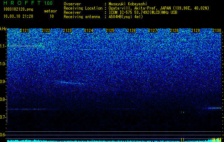Click the Receiving antenna field label
The height and width of the screenshot is (142, 224).
click(82, 17)
